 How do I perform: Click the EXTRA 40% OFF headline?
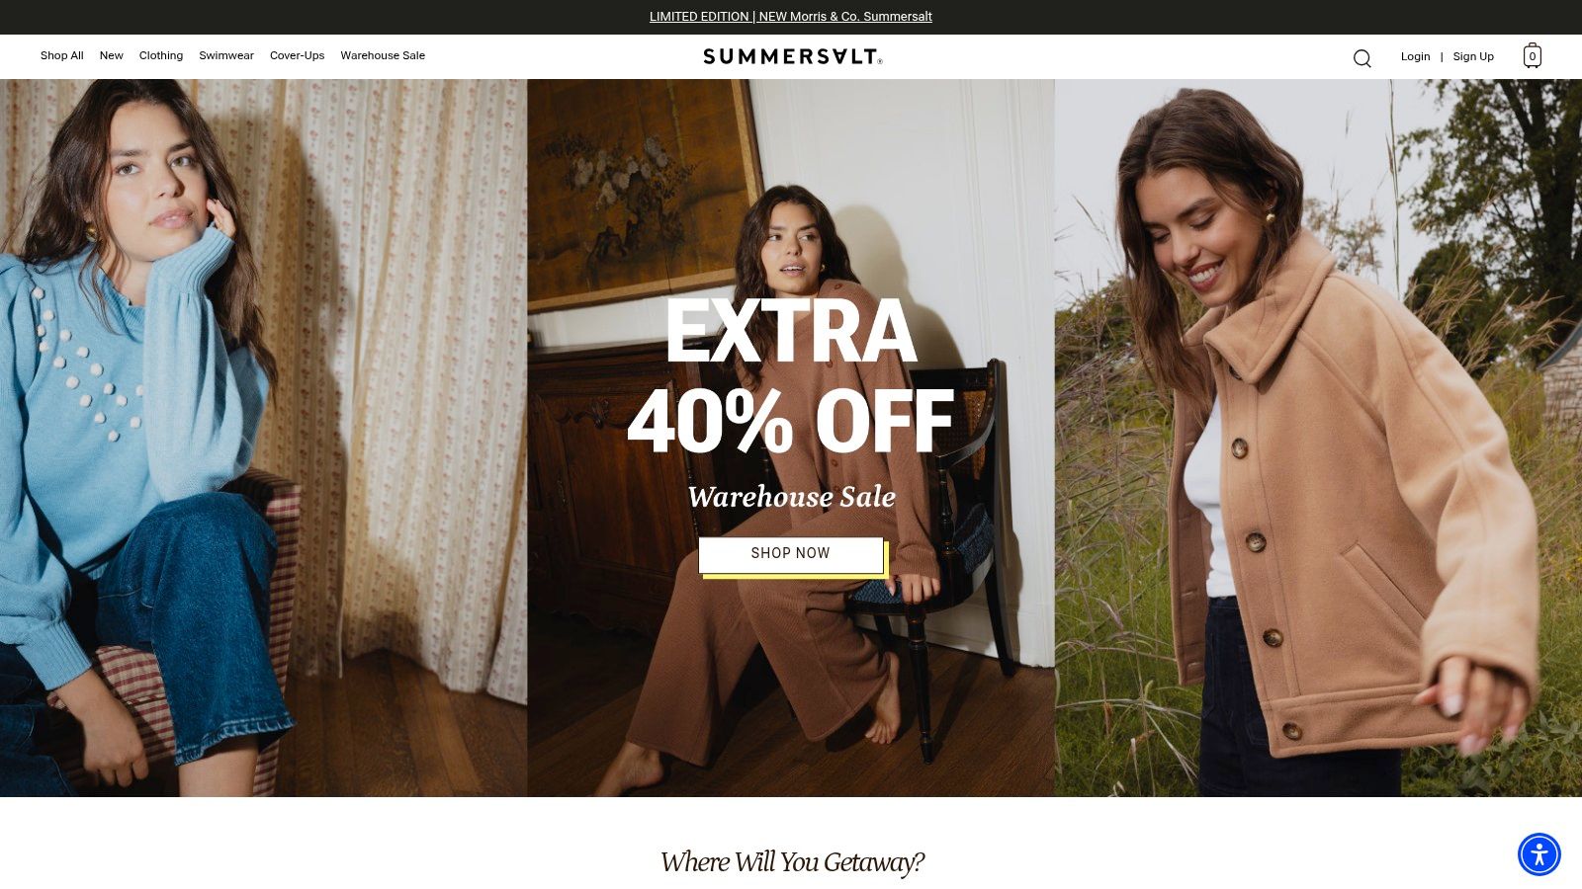[791, 375]
